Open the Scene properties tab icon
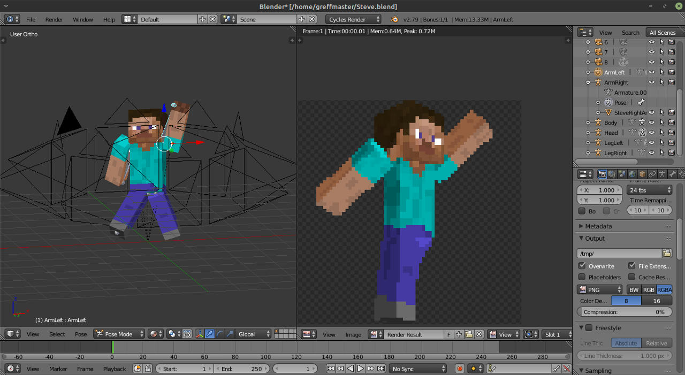 pyautogui.click(x=622, y=174)
